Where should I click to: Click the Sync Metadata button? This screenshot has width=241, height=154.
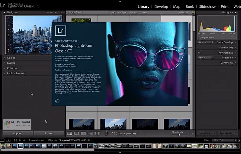[x=207, y=133]
